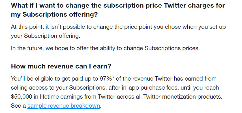The height and width of the screenshot is (113, 242).
Task: Open the sample revenue breakdown link
Action: [64, 106]
